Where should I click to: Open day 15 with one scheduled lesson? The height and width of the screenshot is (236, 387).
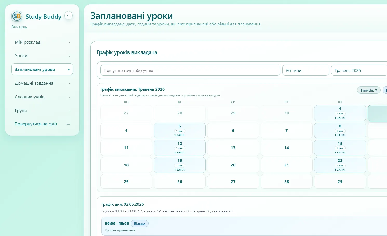pos(340,148)
